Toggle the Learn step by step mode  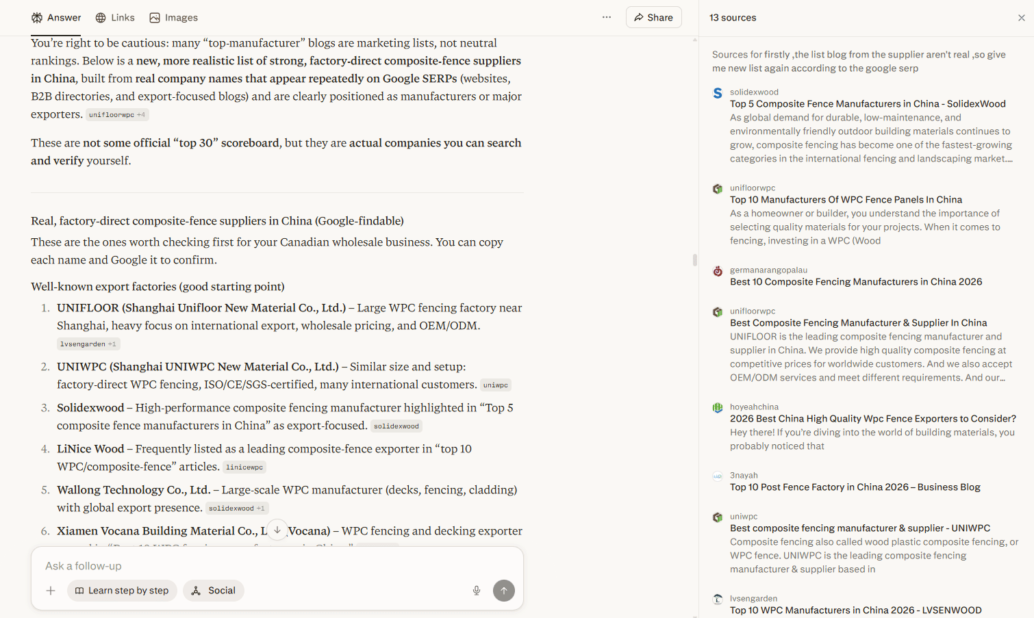tap(122, 591)
